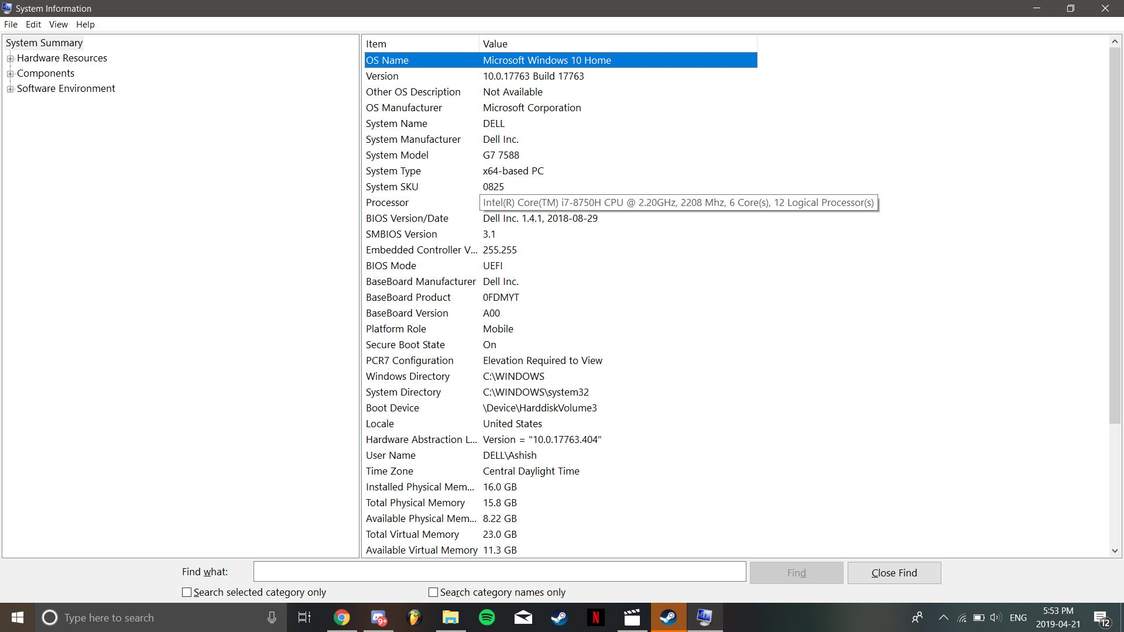Show hidden system tray icons
This screenshot has height=632, width=1124.
[944, 617]
